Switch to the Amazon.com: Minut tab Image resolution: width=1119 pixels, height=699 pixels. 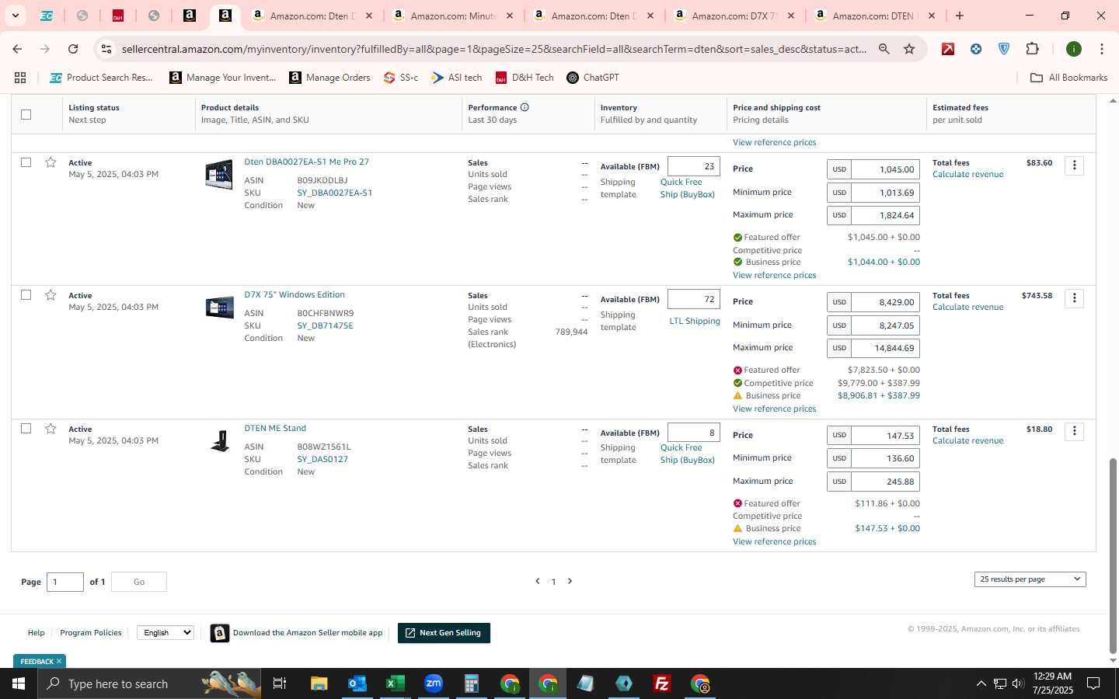(x=453, y=16)
